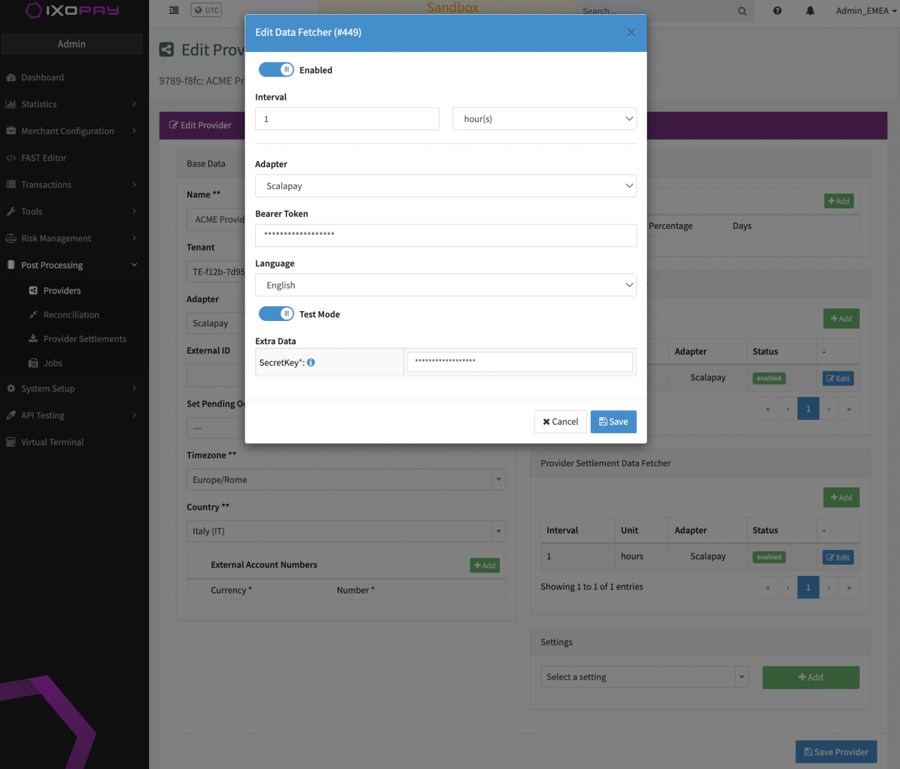Click the notification bell icon

(810, 11)
